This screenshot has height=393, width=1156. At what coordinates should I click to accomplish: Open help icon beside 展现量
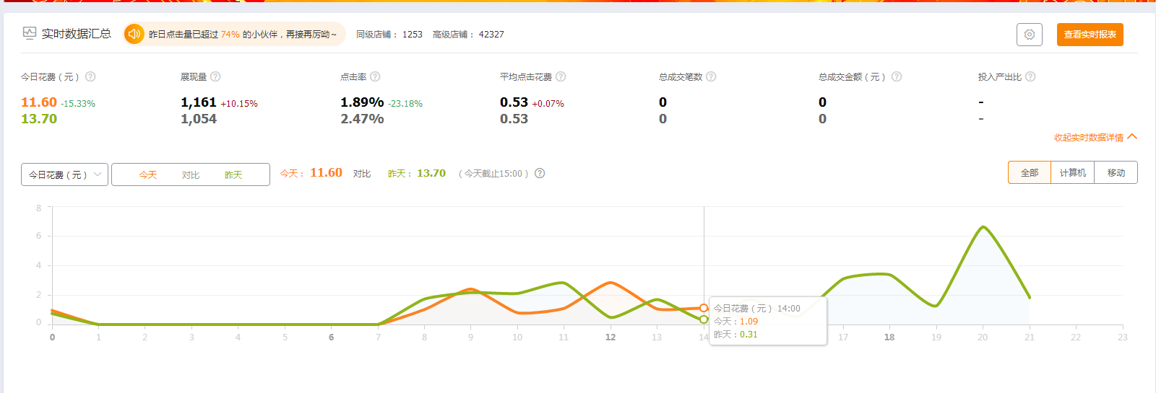[x=215, y=76]
